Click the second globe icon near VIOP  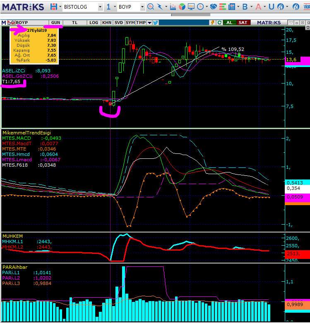296,7
